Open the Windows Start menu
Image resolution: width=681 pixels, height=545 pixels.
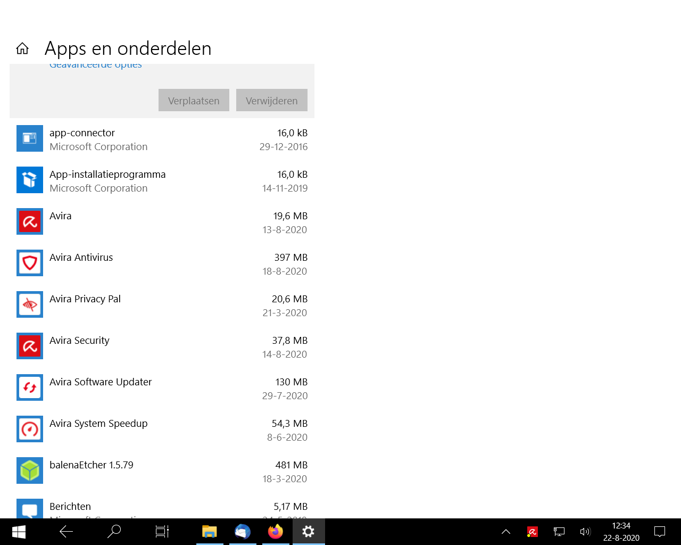(19, 532)
